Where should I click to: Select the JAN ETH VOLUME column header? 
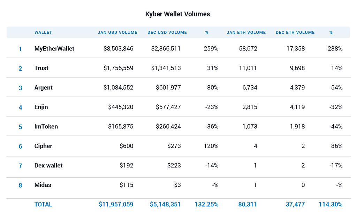pos(246,32)
